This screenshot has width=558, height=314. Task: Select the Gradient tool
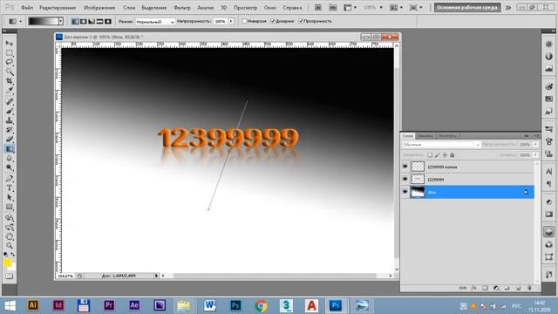click(10, 149)
